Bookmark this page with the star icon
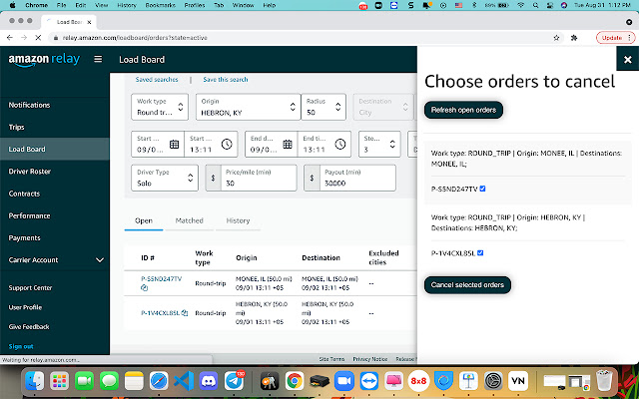This screenshot has width=639, height=399. (556, 38)
